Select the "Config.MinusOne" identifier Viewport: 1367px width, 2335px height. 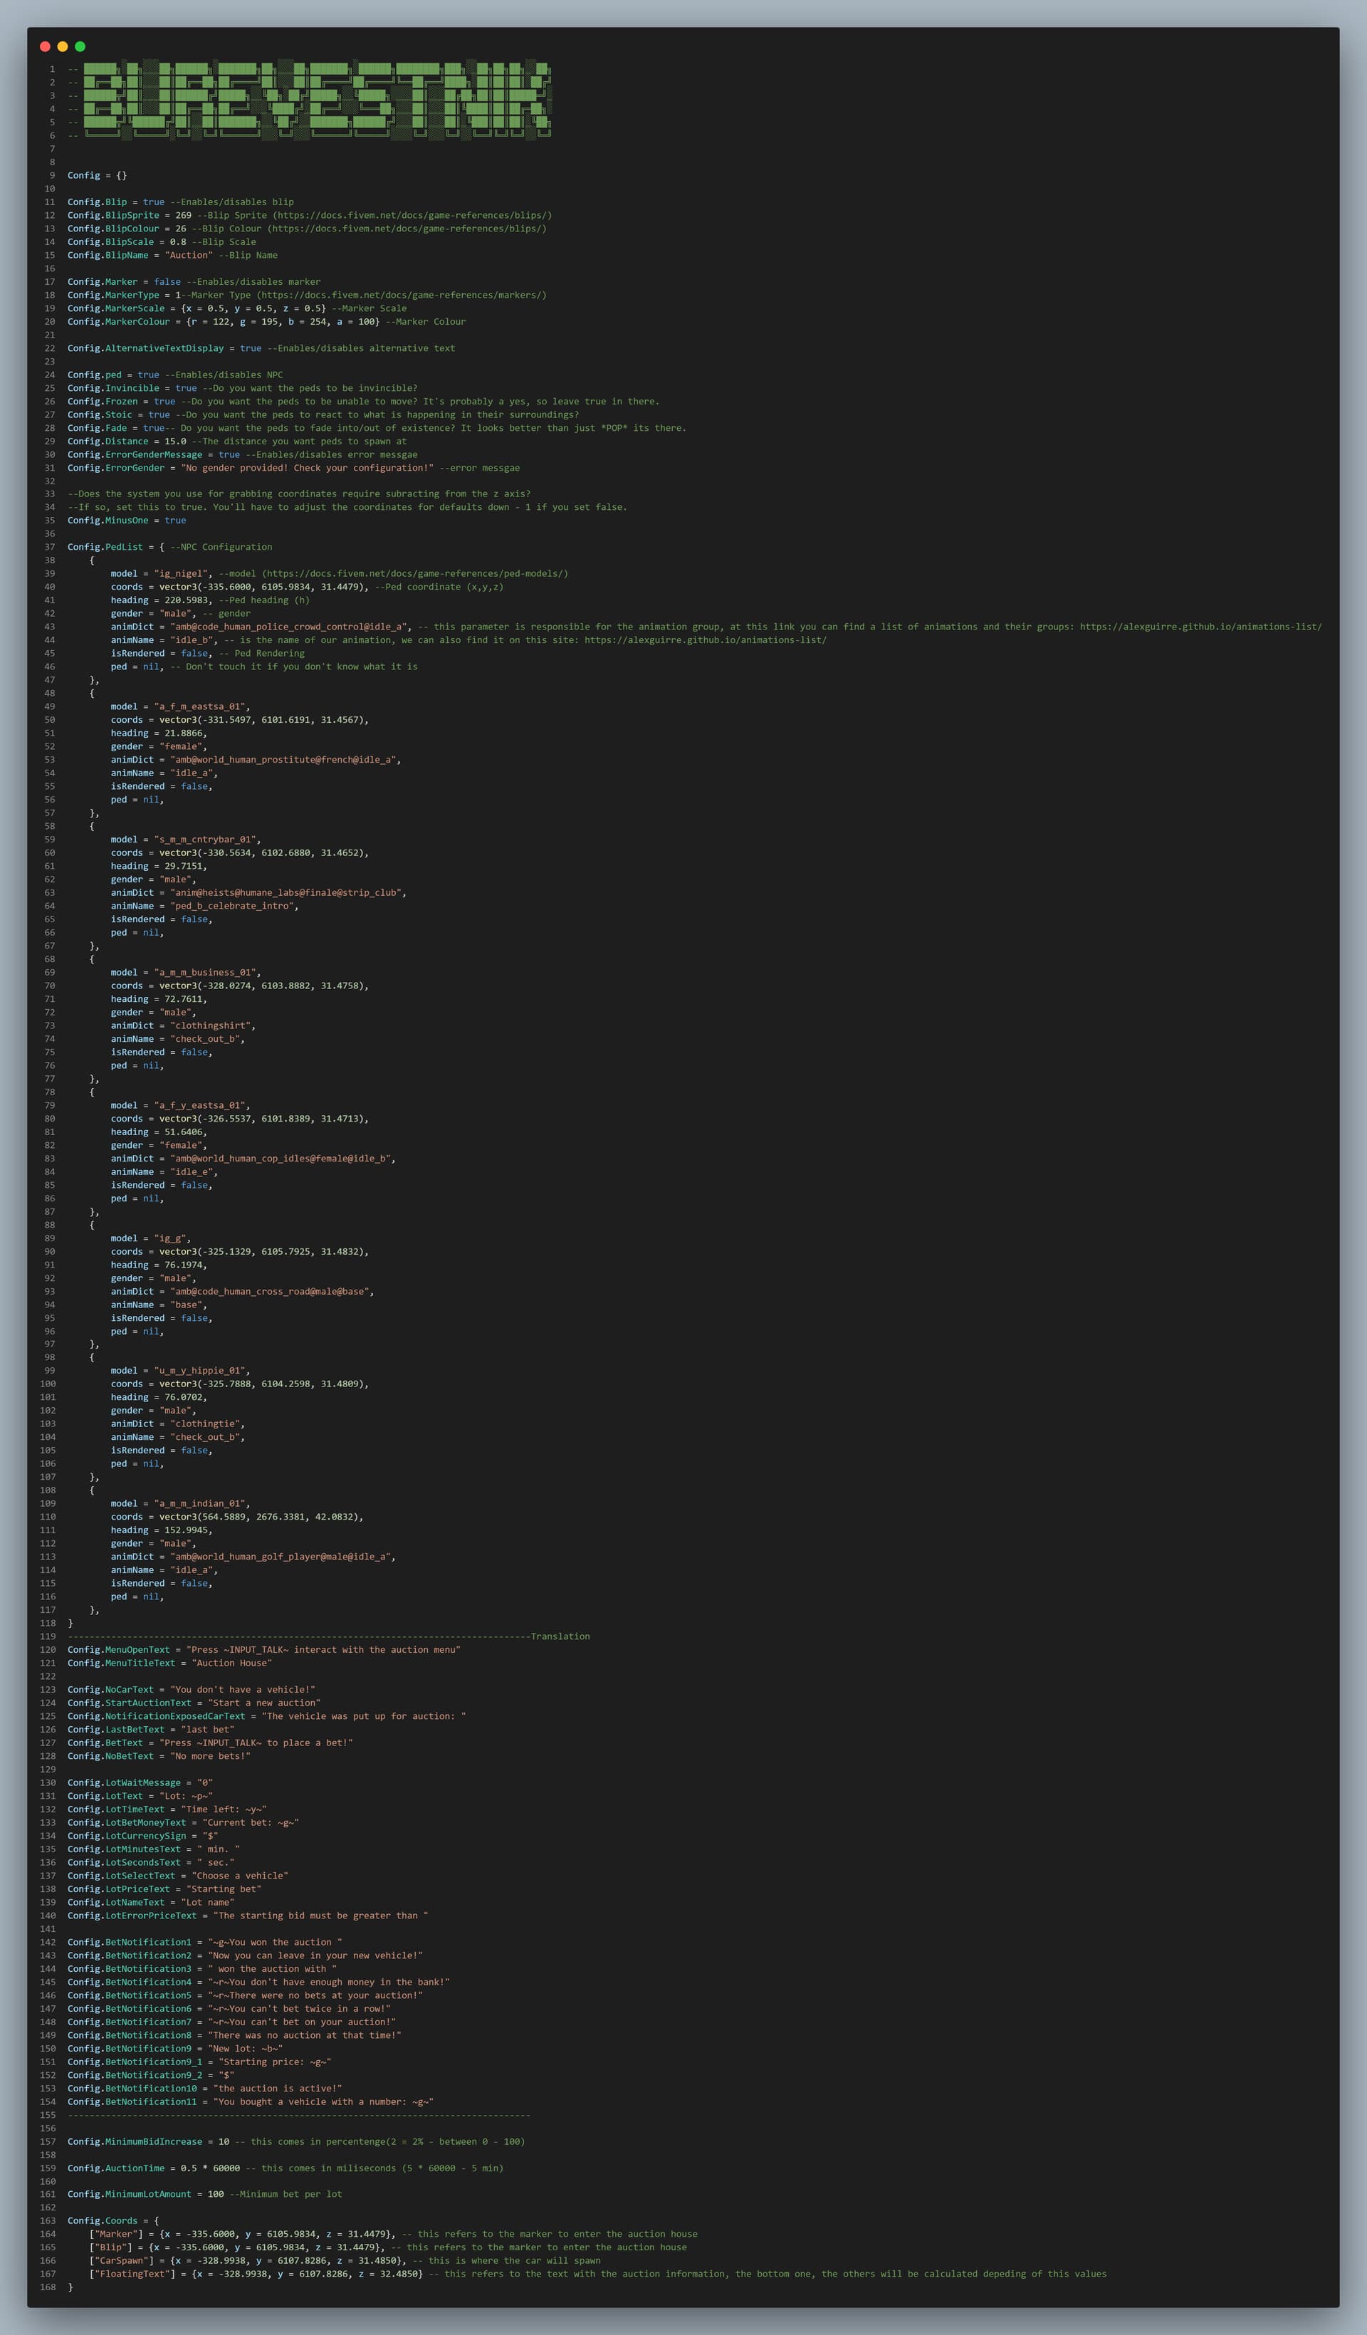tap(108, 520)
